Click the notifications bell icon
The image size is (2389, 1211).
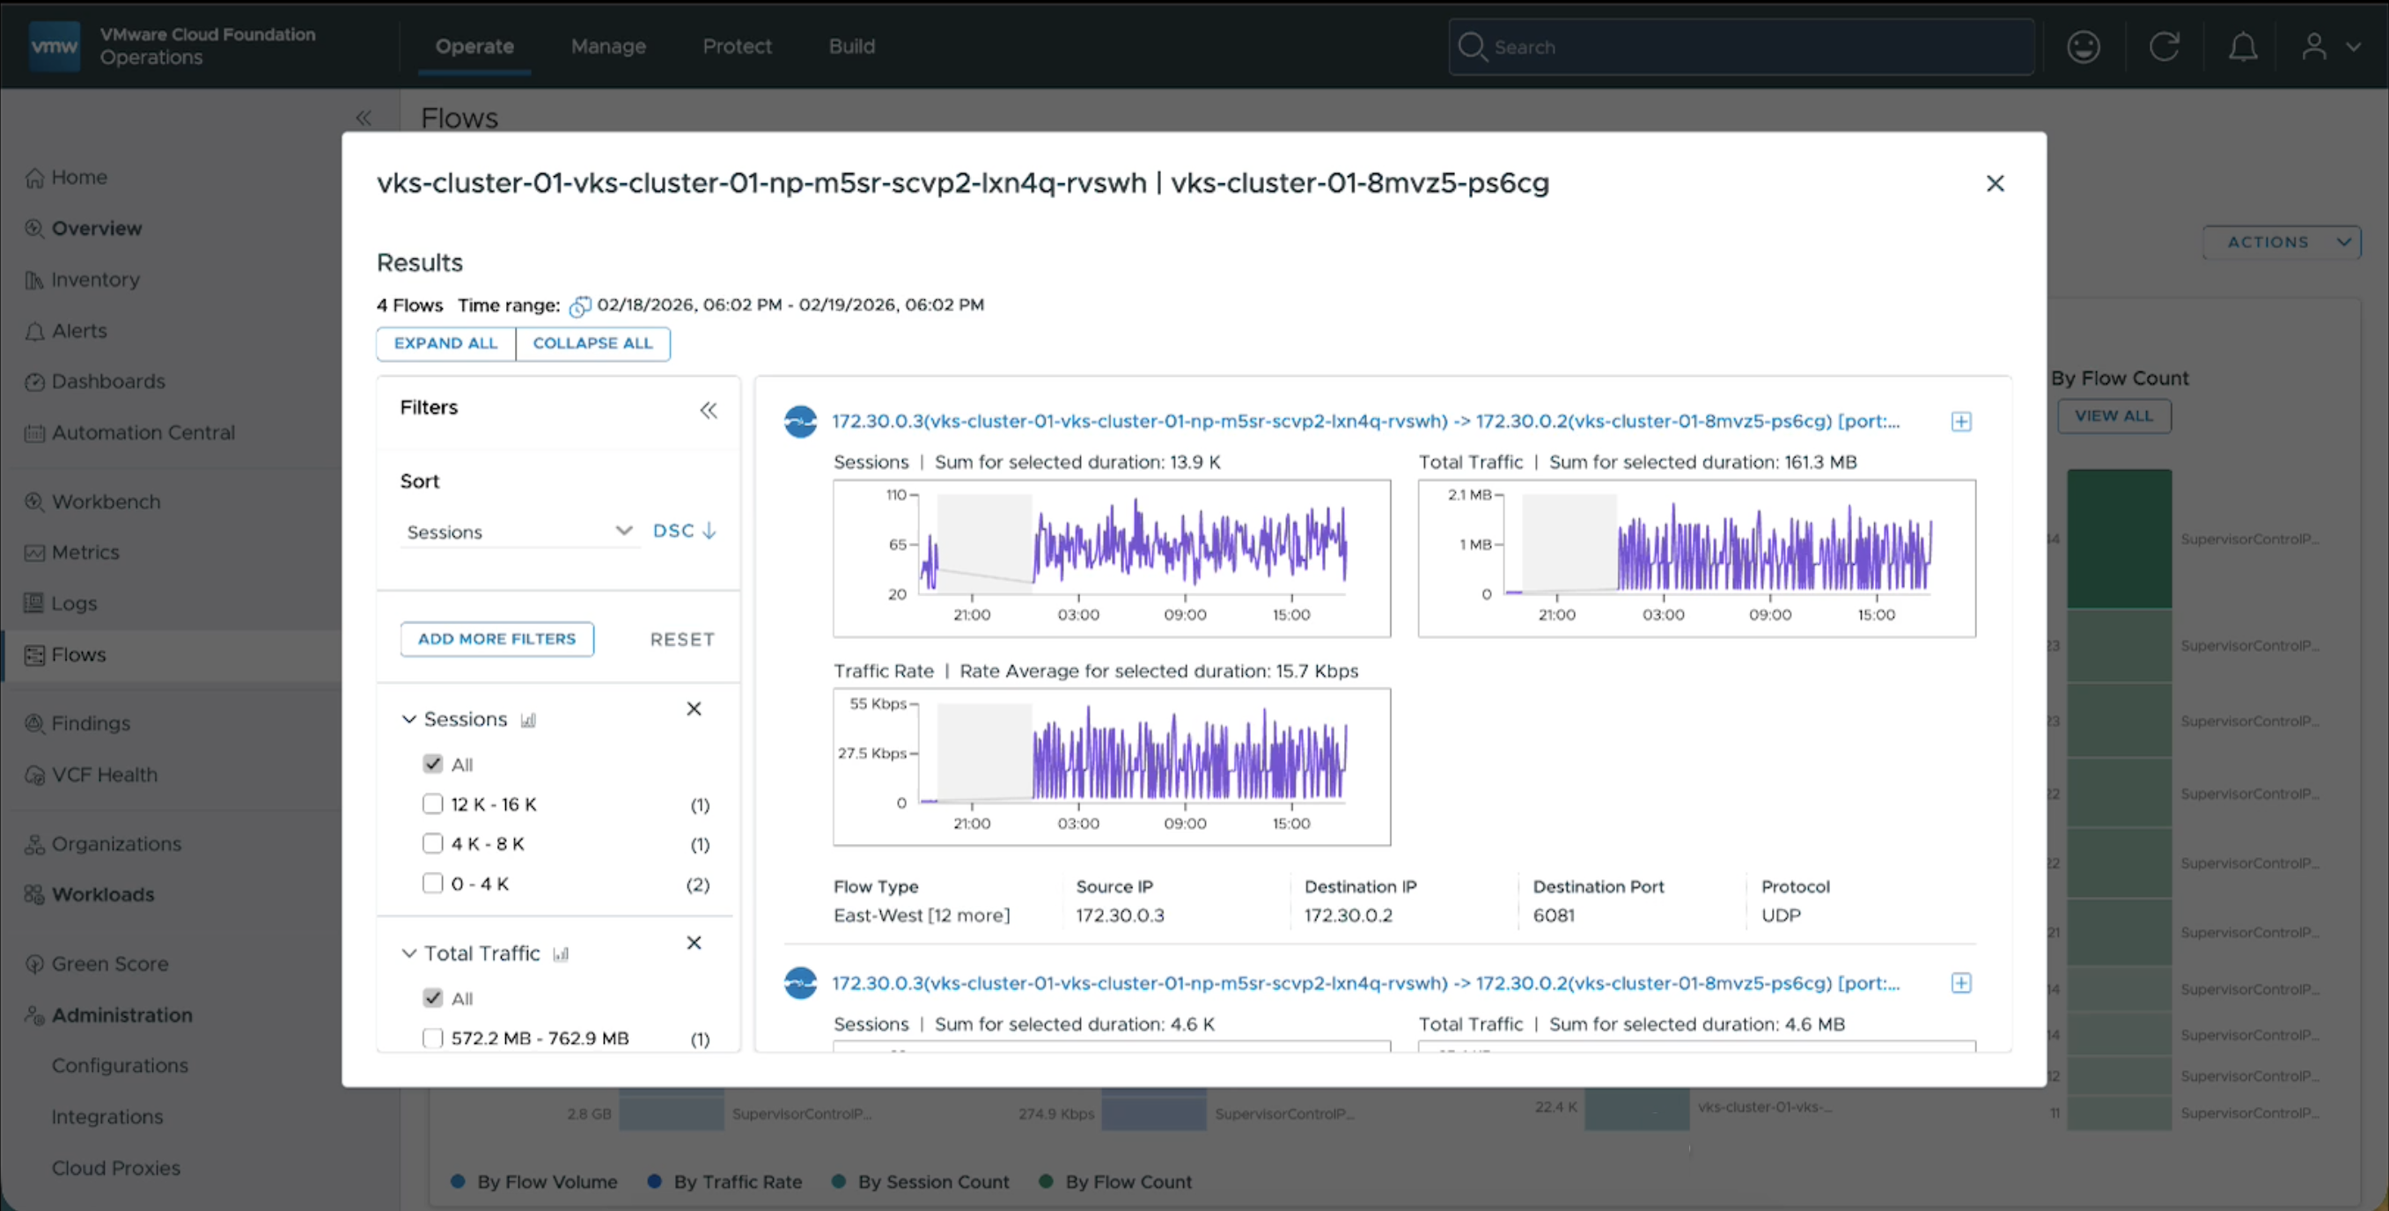tap(2243, 47)
